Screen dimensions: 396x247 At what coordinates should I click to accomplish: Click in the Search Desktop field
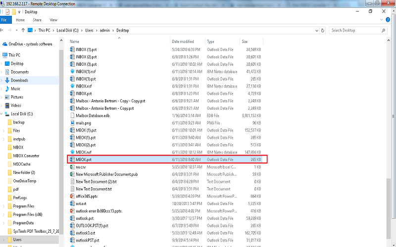click(x=355, y=31)
